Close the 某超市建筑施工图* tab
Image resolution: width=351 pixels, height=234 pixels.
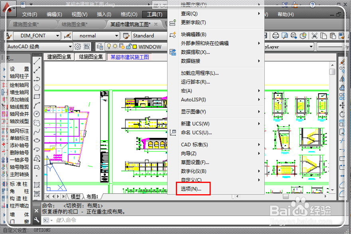click(x=156, y=24)
